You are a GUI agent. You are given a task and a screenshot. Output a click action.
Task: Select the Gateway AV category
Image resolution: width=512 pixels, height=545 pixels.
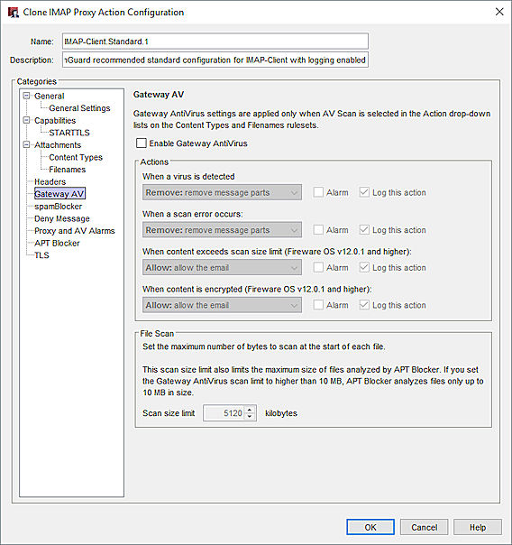(x=59, y=194)
